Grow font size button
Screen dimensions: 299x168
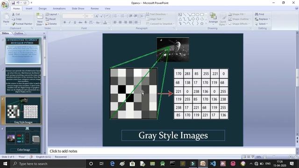tap(97, 16)
